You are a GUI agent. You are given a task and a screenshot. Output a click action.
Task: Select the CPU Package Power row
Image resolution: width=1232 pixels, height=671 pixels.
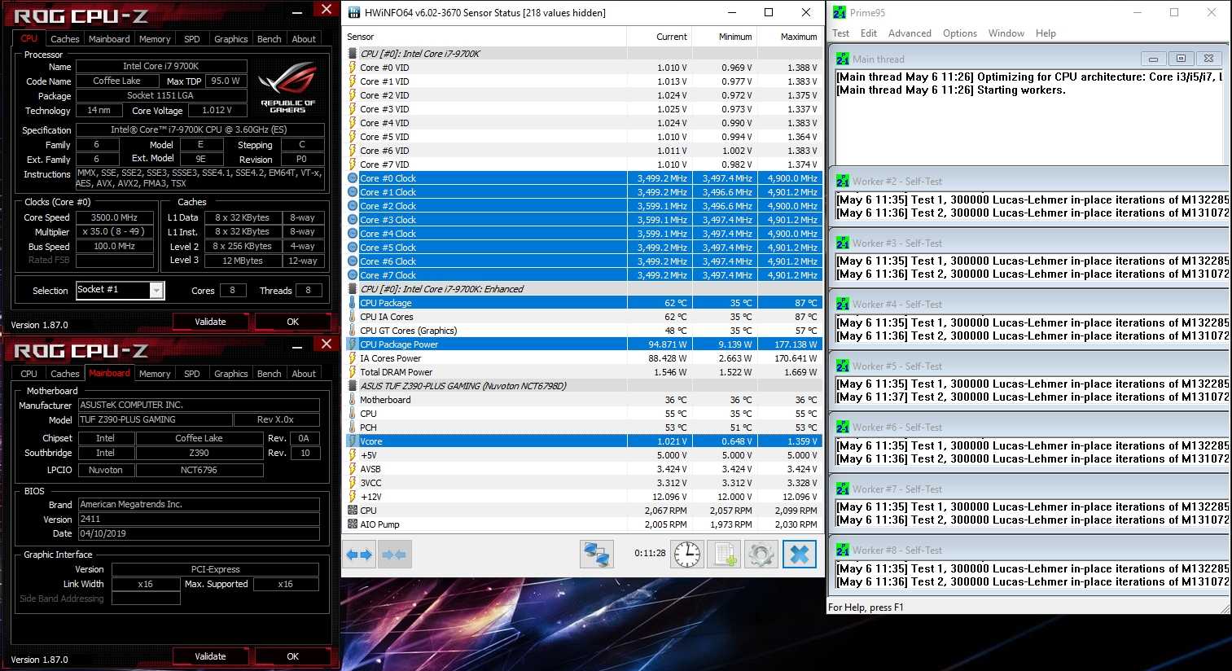click(x=399, y=344)
